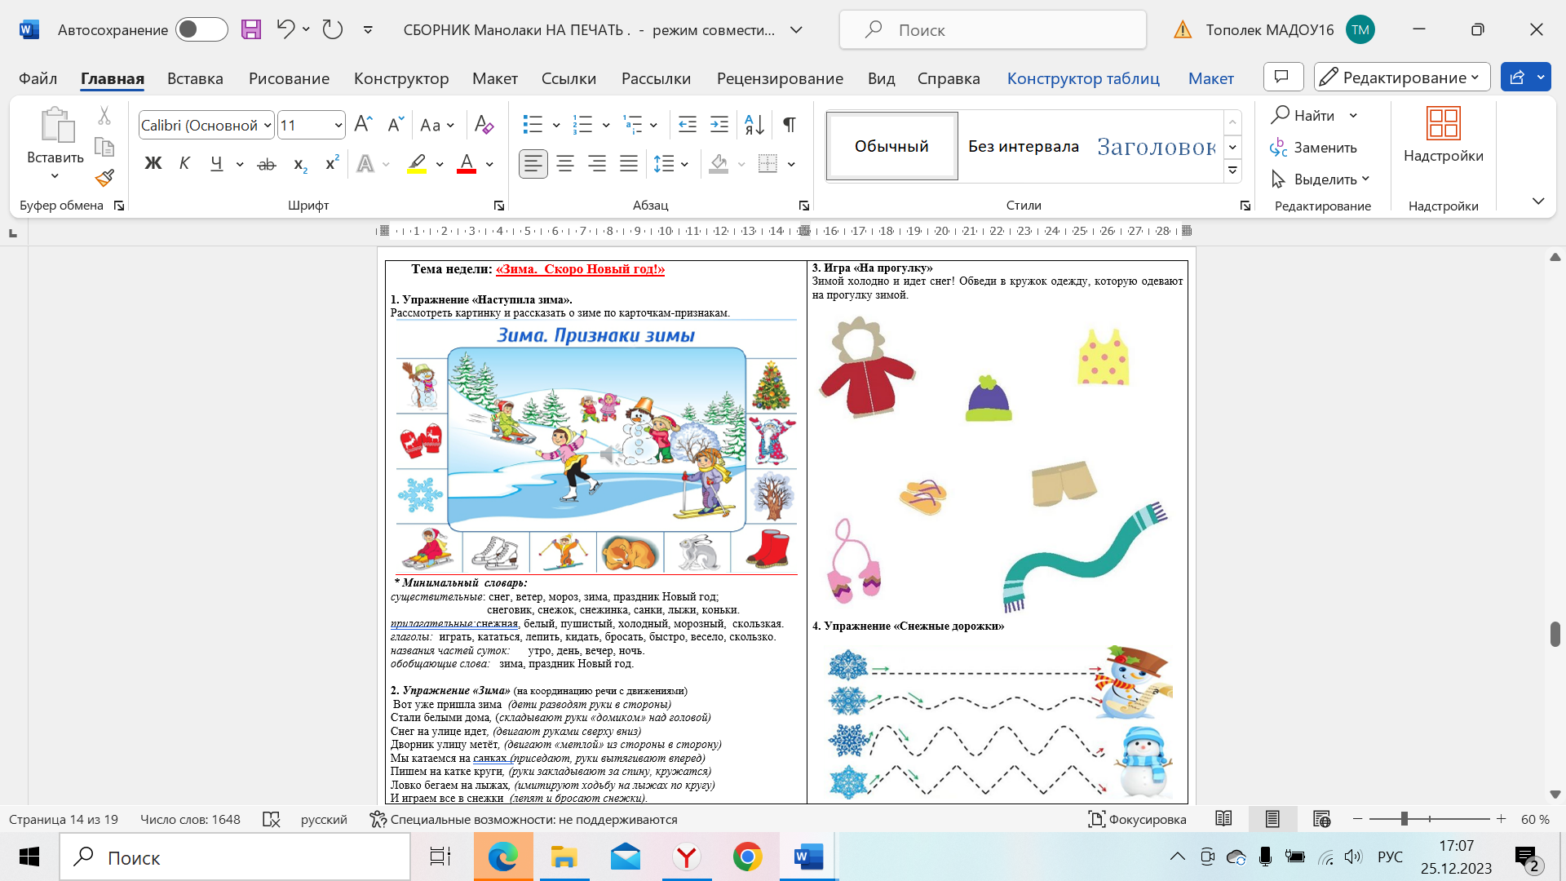Viewport: 1566px width, 881px height.
Task: Click the Format Painter brush icon
Action: coord(104,178)
